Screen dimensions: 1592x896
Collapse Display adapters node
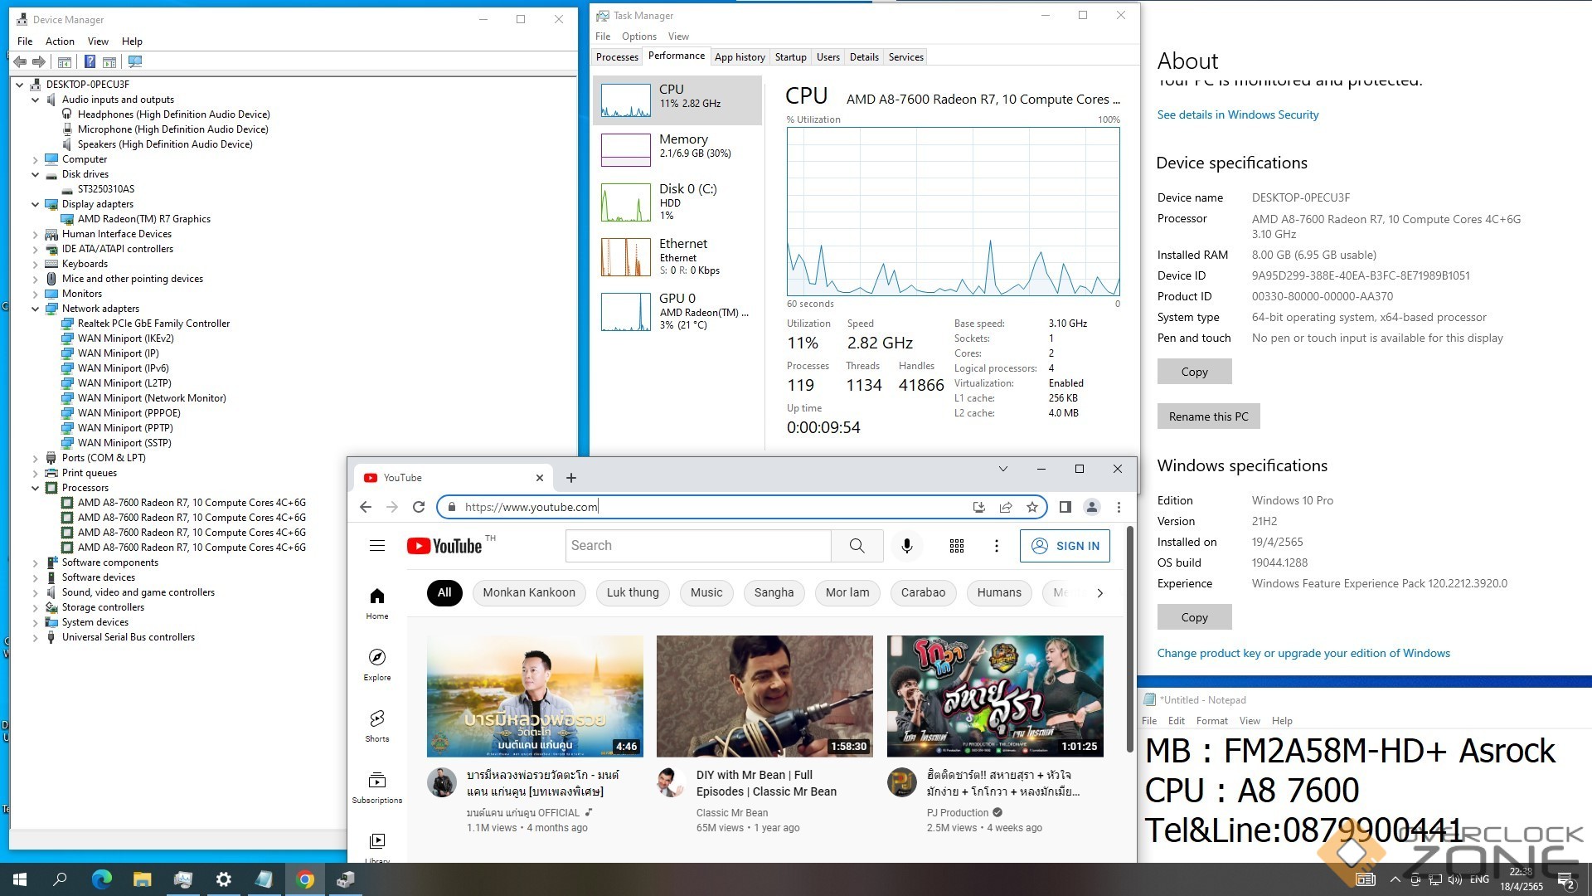click(x=36, y=204)
